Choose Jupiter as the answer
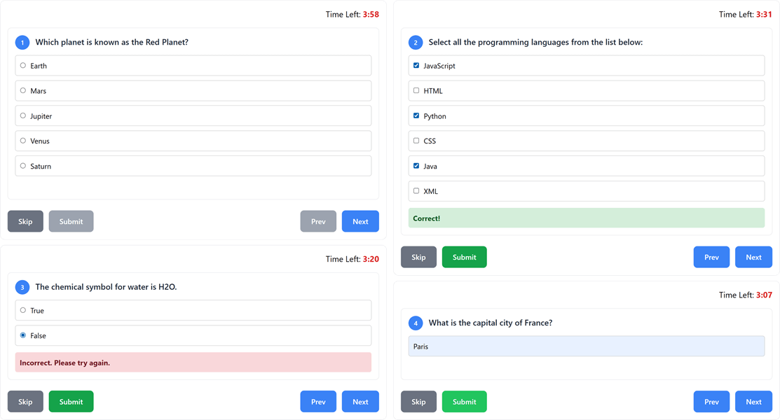Screen dimensions: 780x420 23,115
